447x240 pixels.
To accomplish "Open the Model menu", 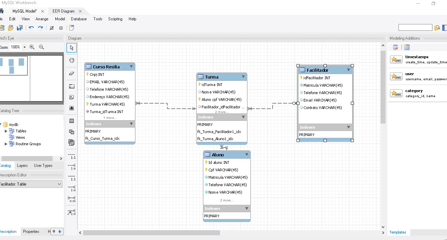I will point(60,19).
